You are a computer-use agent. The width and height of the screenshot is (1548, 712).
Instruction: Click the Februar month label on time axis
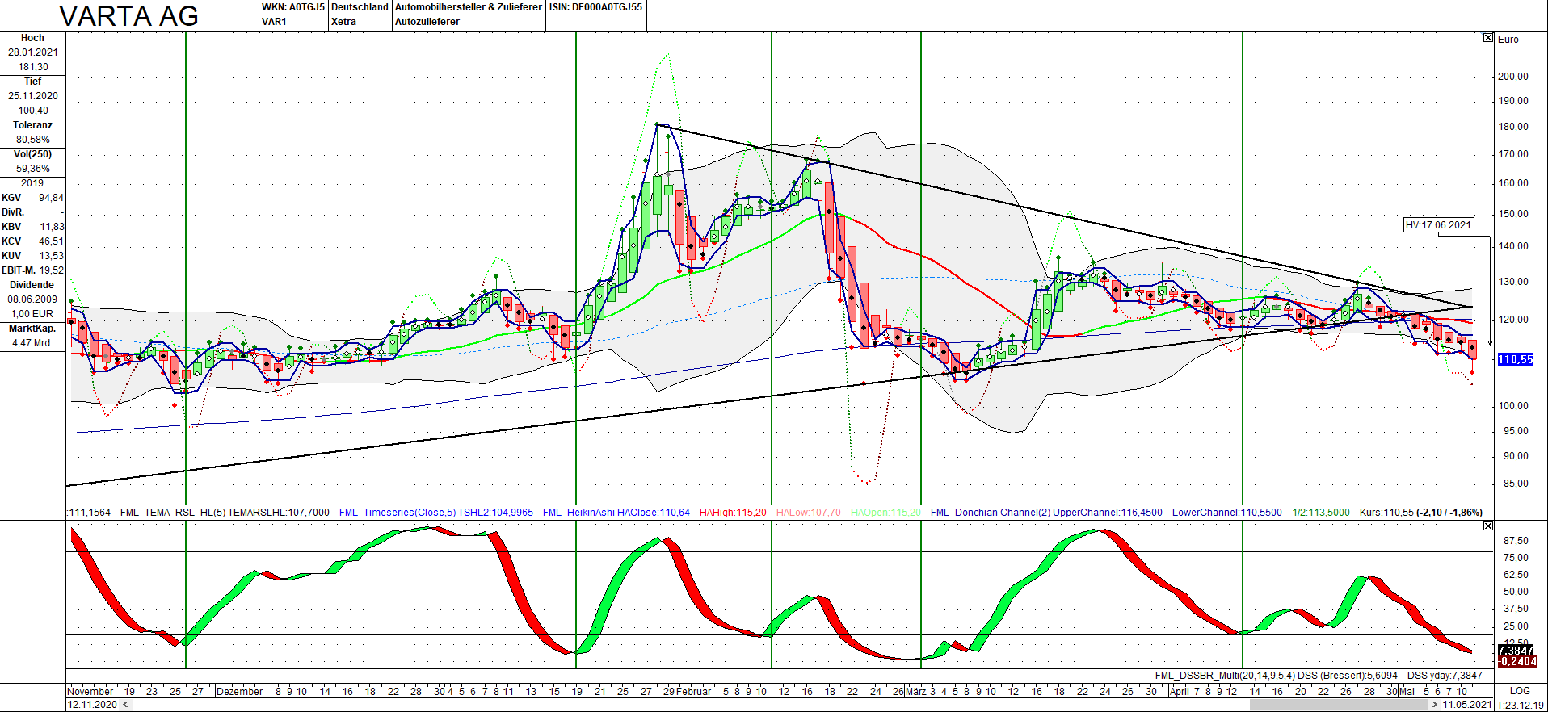(693, 691)
